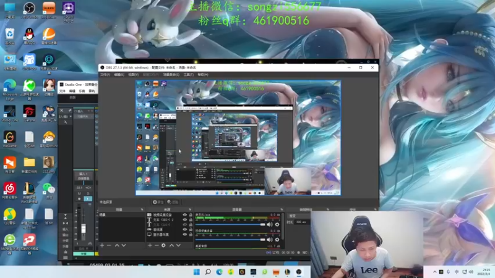Toggle Mute (M) on Studio One channel

coord(79,193)
